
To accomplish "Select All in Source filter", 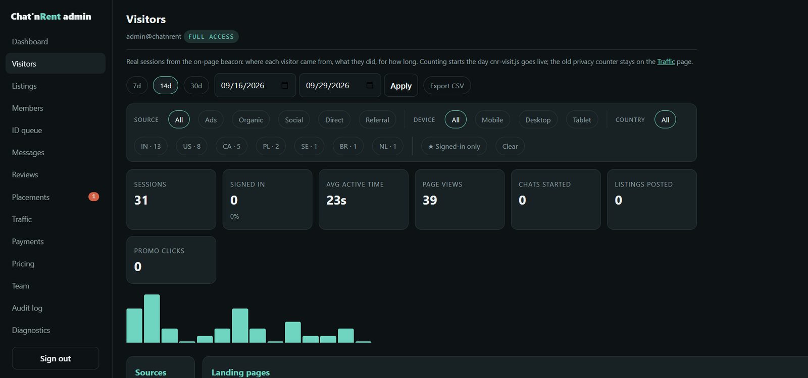I will [179, 119].
